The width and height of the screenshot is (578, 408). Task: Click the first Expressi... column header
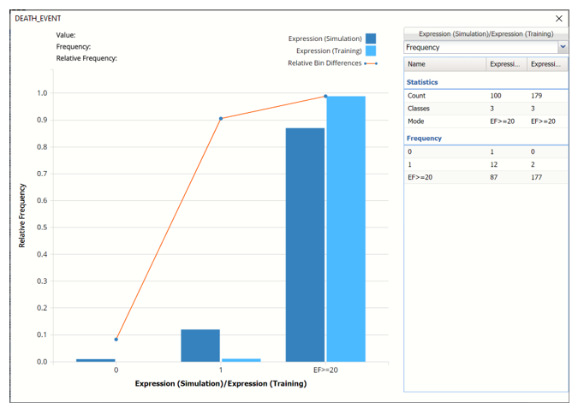[505, 64]
